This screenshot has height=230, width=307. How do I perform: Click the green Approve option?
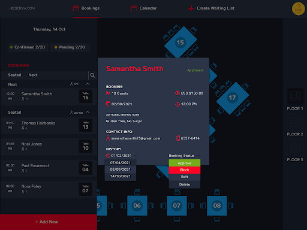(x=185, y=163)
